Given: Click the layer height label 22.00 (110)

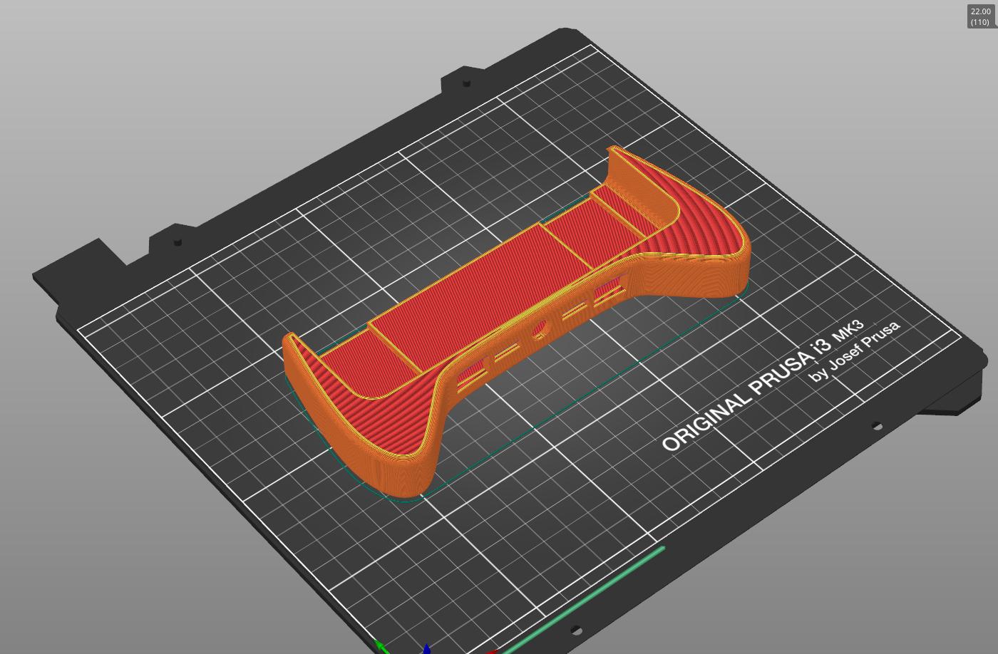Looking at the screenshot, I should (980, 16).
